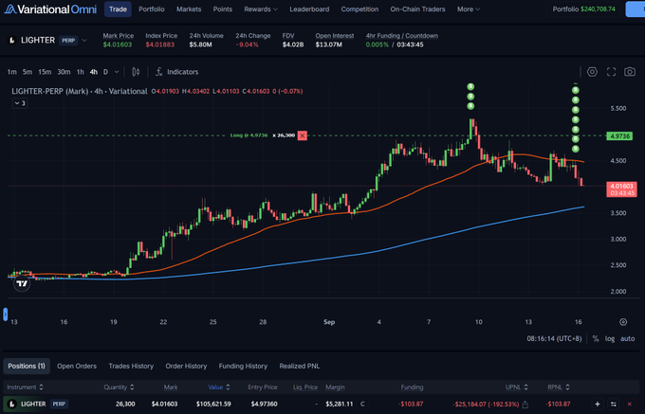Select the D daily timeframe

click(x=105, y=72)
